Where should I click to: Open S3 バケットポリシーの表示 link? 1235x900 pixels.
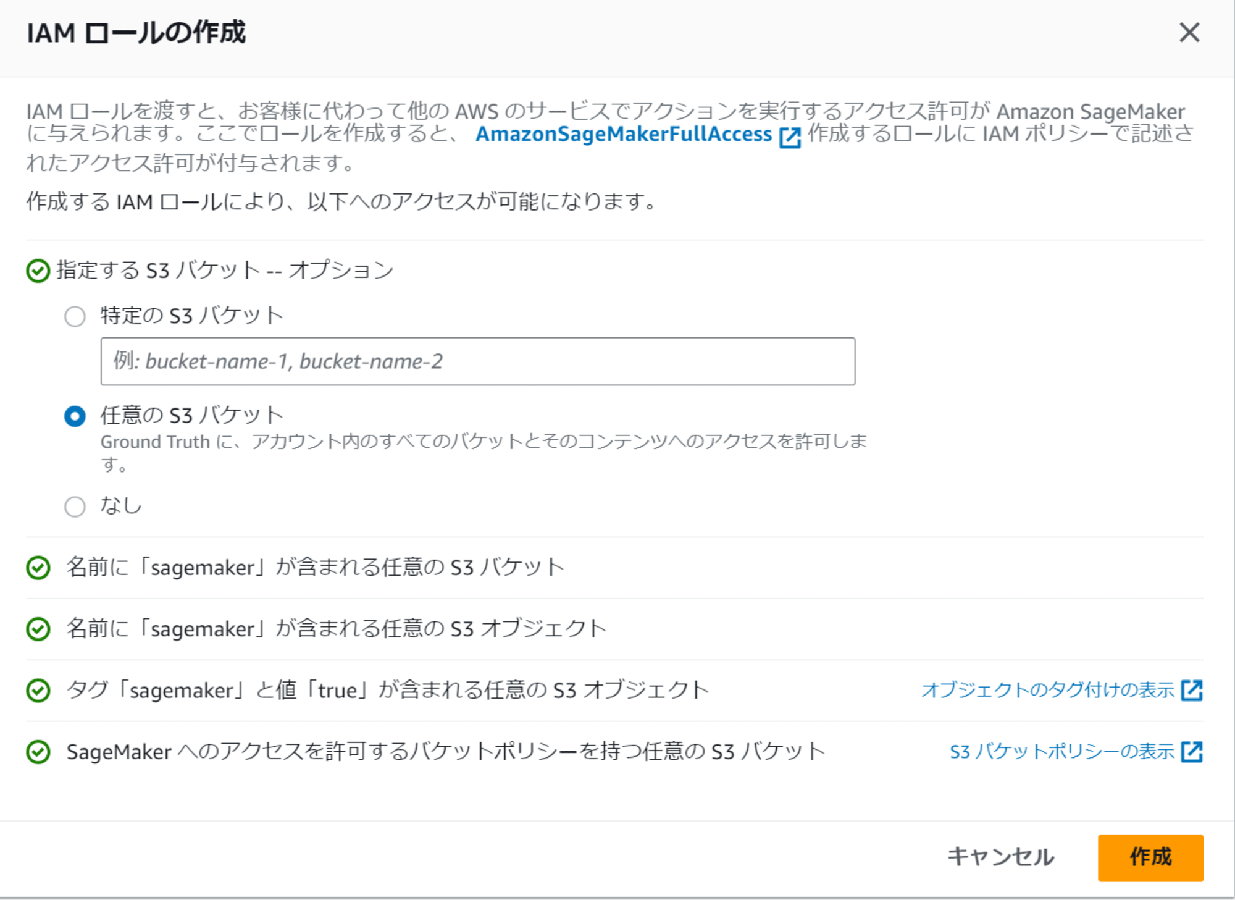[1062, 752]
